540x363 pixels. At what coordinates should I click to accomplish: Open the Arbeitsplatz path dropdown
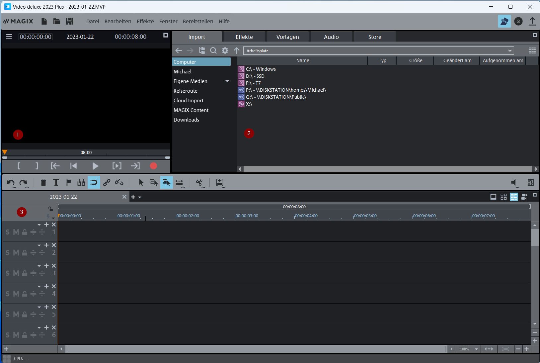click(x=509, y=51)
